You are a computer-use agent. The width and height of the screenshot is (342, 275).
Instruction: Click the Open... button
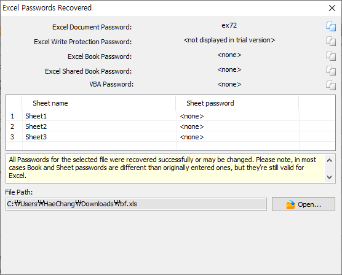click(x=303, y=204)
